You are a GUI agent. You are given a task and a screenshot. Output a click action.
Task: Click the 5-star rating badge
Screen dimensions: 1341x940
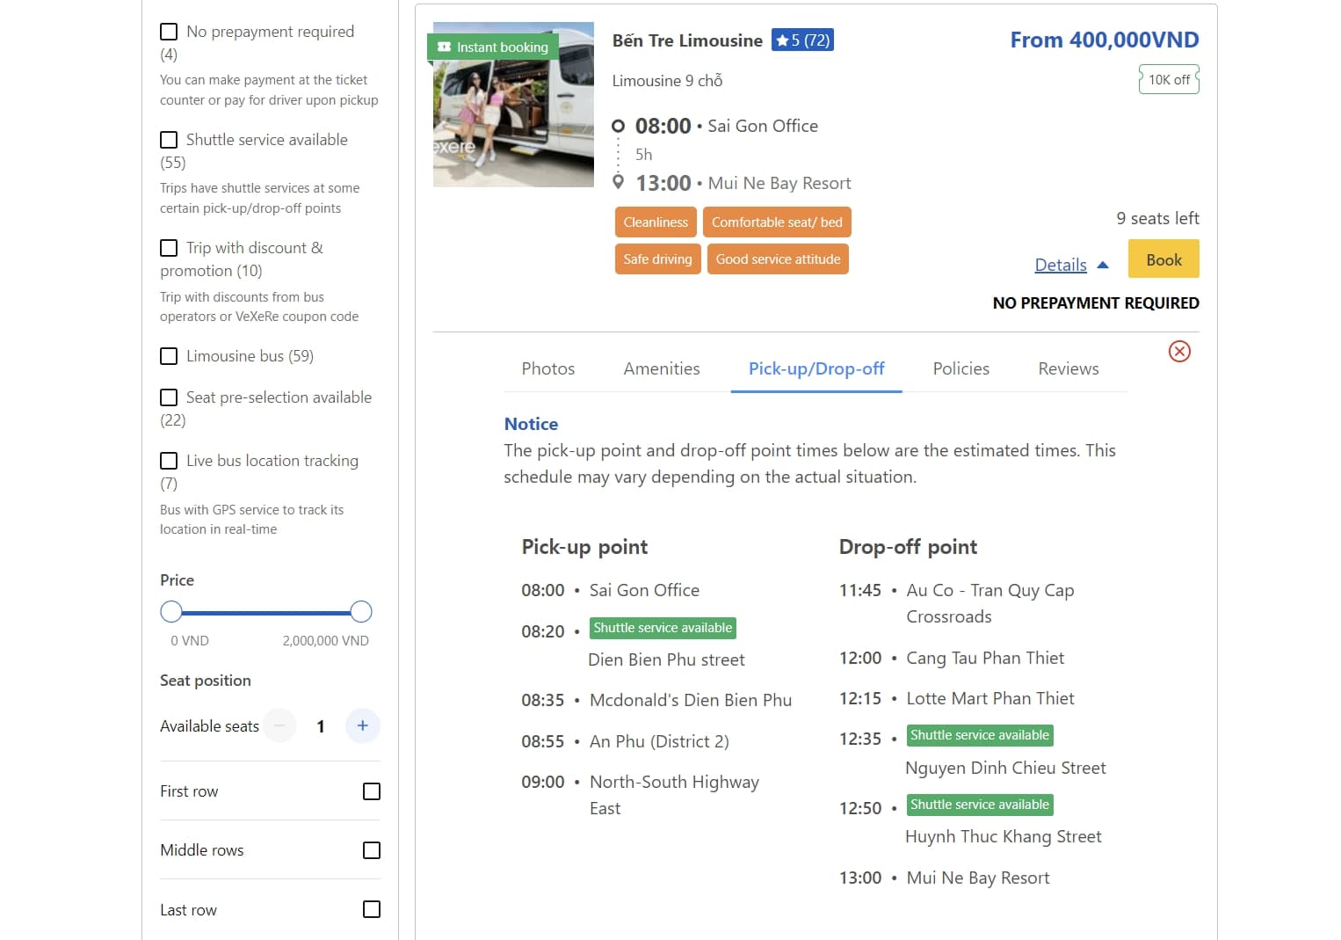pos(802,40)
